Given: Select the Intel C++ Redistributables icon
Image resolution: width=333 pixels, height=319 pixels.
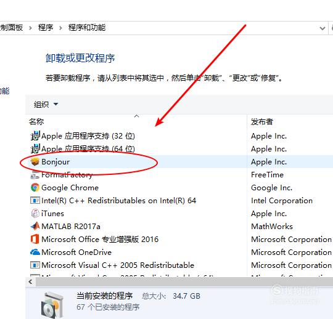Looking at the screenshot, I should point(35,200).
